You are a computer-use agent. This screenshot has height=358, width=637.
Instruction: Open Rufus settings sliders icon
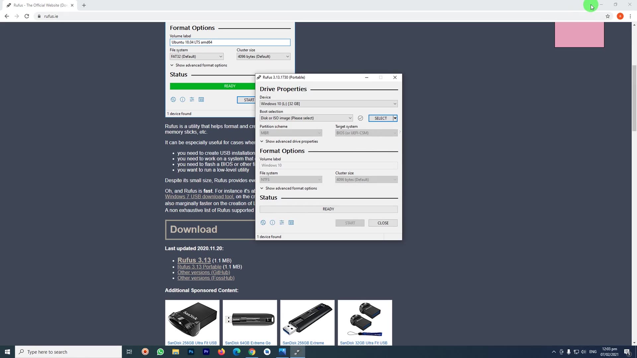click(282, 223)
